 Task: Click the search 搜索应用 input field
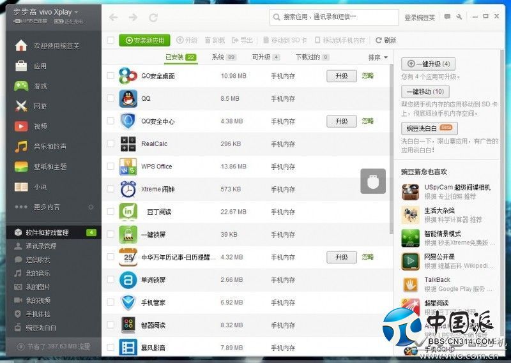click(x=334, y=17)
